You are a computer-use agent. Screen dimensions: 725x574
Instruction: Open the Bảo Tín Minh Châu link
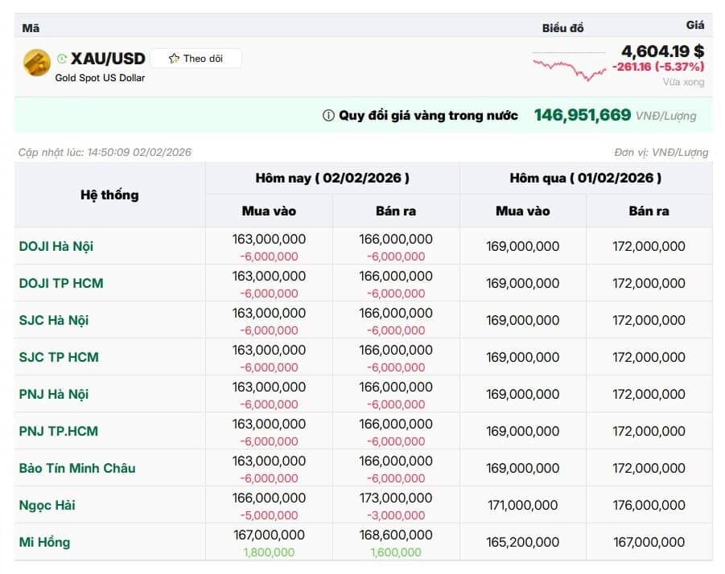[x=77, y=468]
